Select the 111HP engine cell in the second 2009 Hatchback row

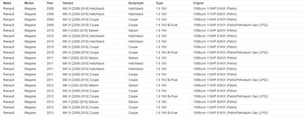click(215, 14)
